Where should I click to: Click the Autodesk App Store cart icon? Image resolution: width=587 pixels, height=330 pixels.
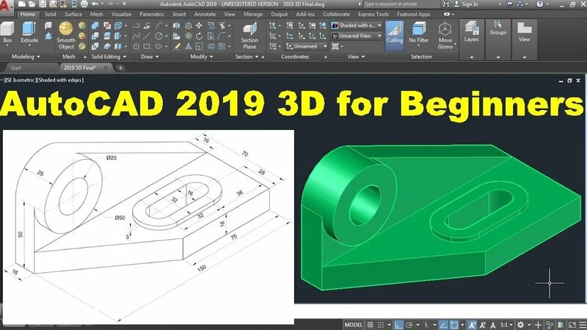(509, 4)
